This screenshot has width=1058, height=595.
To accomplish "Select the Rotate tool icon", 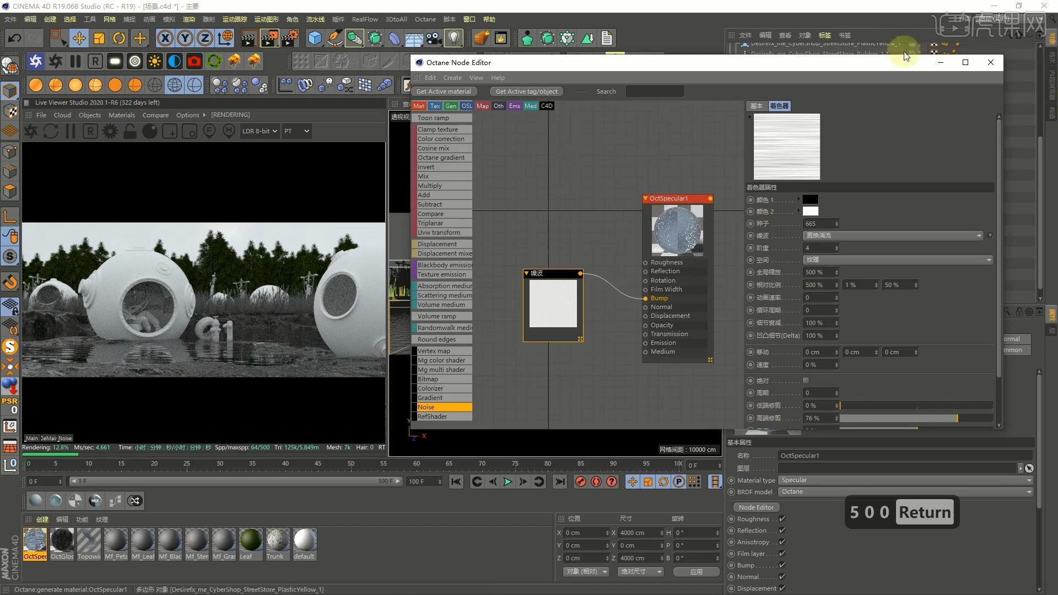I will 119,38.
